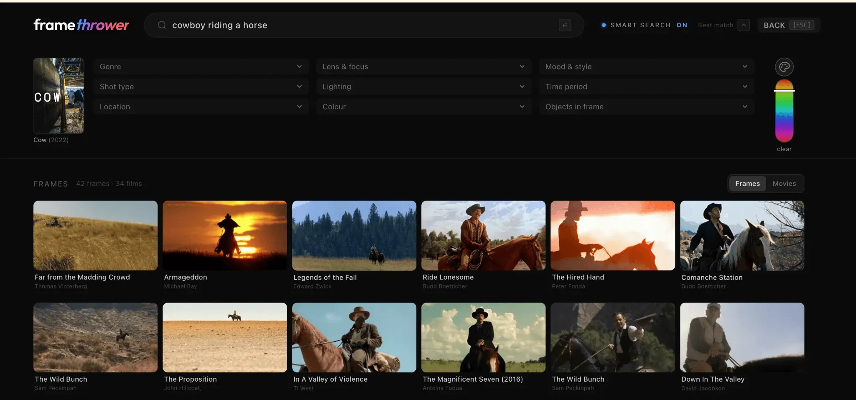Open The Hired Hand frame

pos(613,235)
